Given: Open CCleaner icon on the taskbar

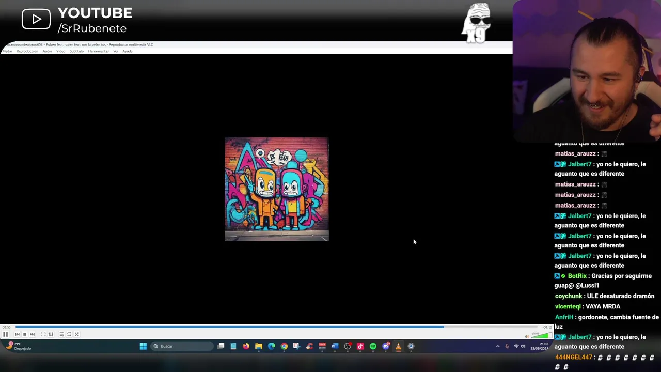Looking at the screenshot, I should point(309,346).
